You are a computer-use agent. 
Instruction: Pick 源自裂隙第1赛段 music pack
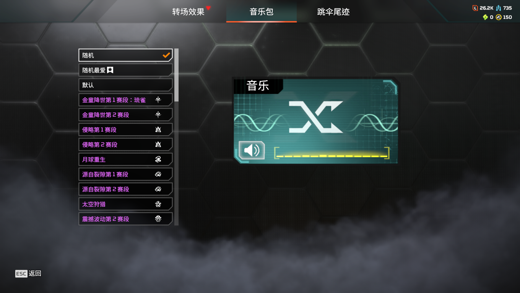125,174
